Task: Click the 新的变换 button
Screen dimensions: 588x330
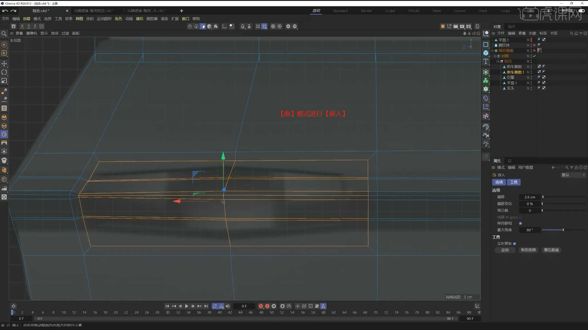Action: tap(529, 250)
